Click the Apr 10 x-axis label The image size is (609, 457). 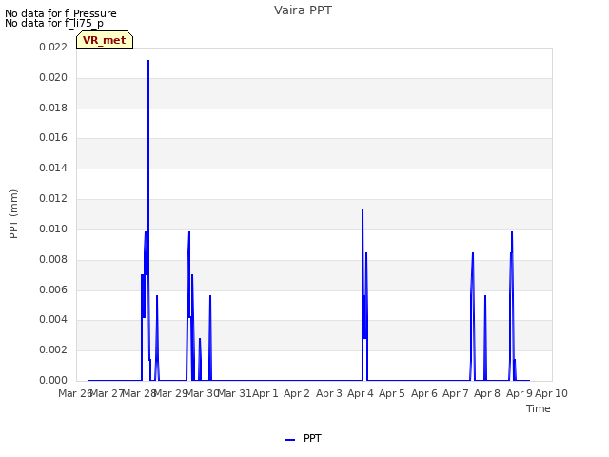click(552, 393)
